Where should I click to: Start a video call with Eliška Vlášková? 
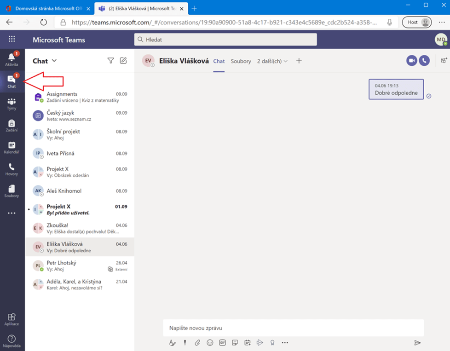(411, 61)
